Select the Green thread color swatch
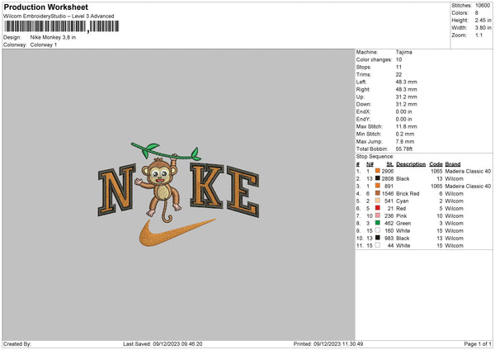495x350 pixels. tap(378, 223)
